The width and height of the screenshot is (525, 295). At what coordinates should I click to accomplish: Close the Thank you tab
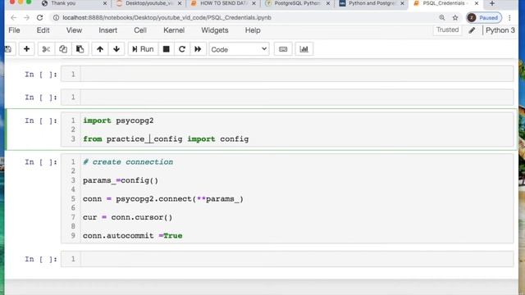(x=105, y=3)
